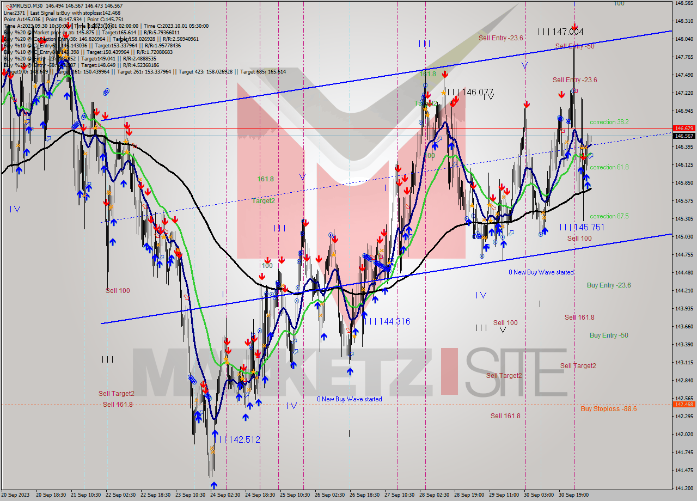Click the 141.200 price axis value
The image size is (697, 501).
pos(684,487)
